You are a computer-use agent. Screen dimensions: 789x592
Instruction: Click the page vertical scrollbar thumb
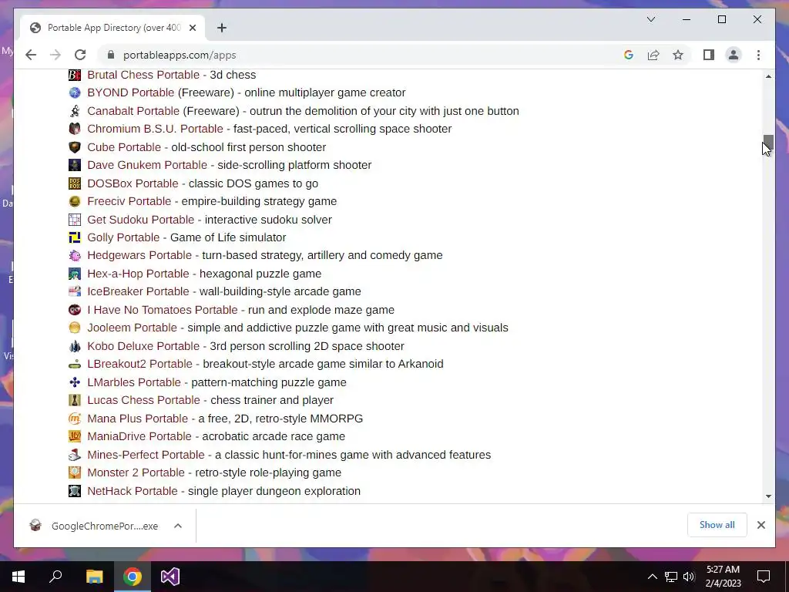[768, 143]
